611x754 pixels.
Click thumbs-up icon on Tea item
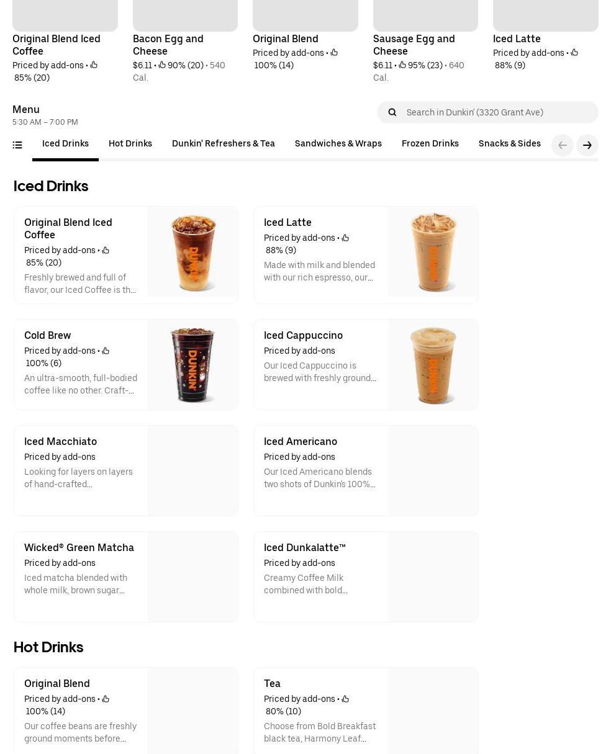point(345,699)
